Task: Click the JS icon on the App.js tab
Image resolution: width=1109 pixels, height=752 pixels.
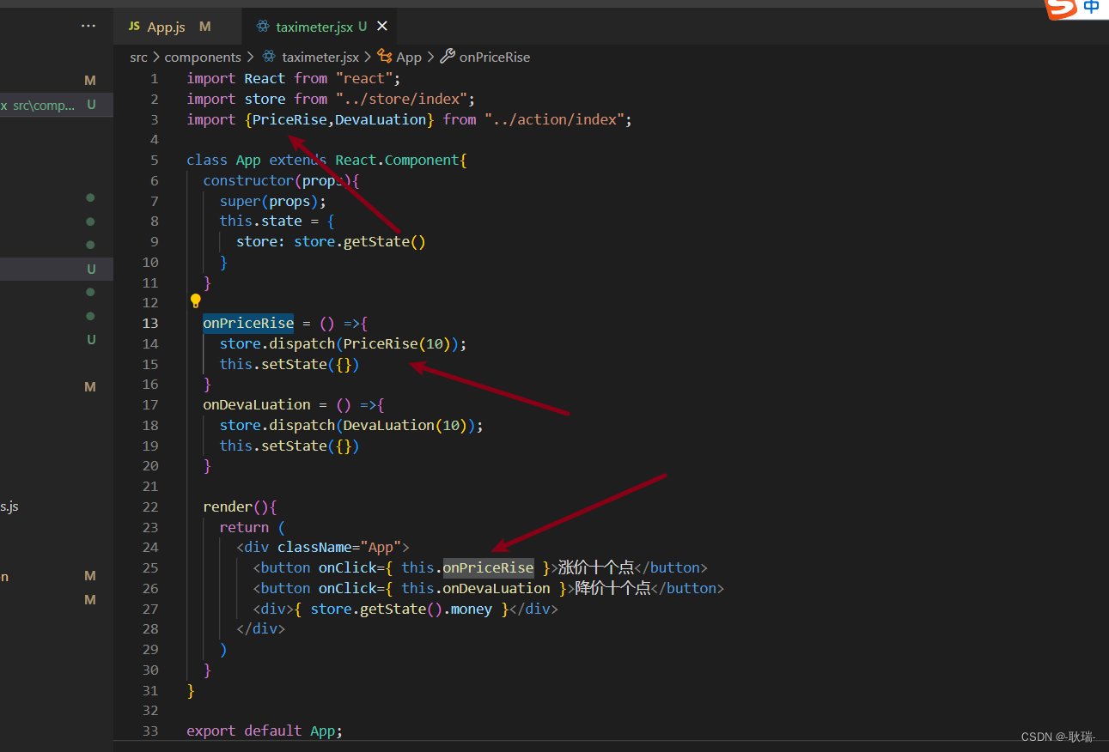Action: 133,27
